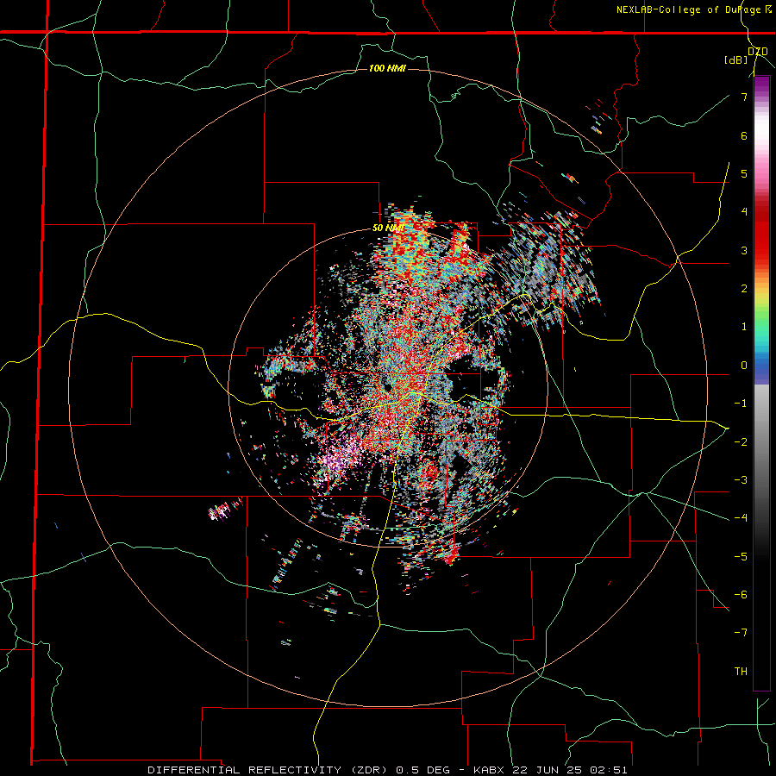Click the 1 value on the color scale
The width and height of the screenshot is (776, 776).
pyautogui.click(x=744, y=327)
